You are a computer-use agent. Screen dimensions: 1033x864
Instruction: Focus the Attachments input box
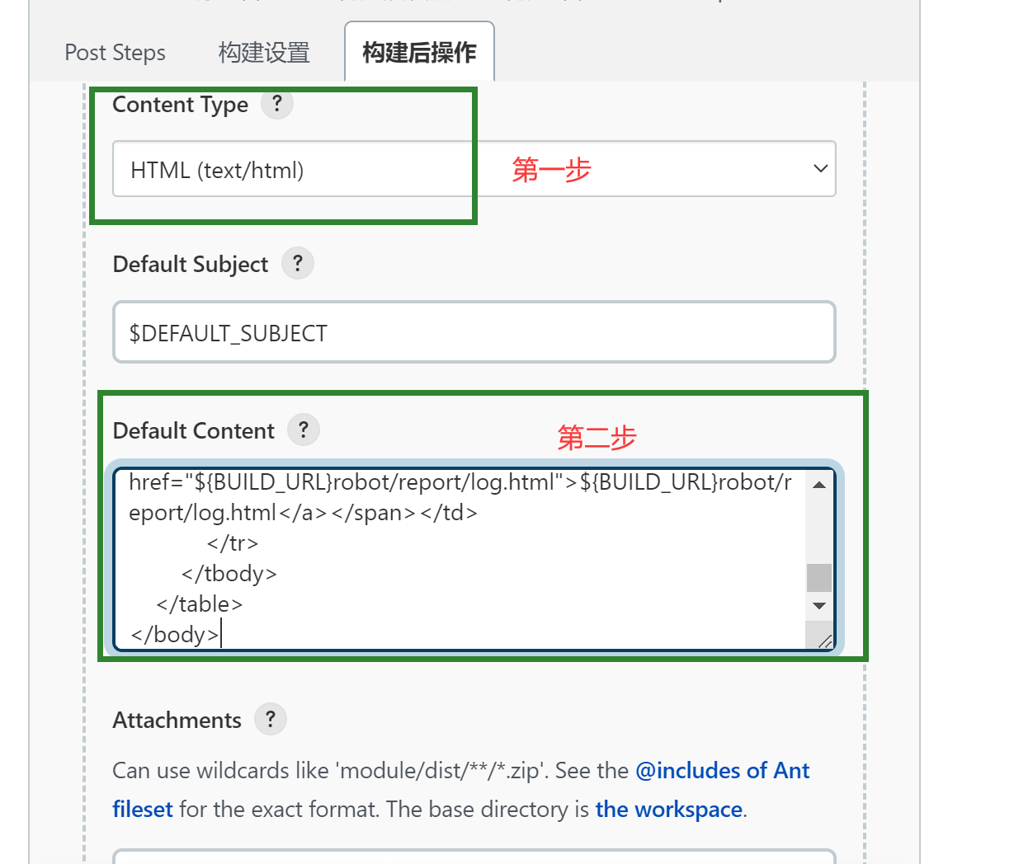click(x=474, y=857)
